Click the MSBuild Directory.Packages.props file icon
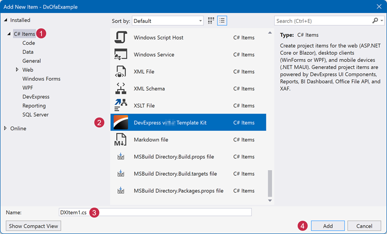 121,190
